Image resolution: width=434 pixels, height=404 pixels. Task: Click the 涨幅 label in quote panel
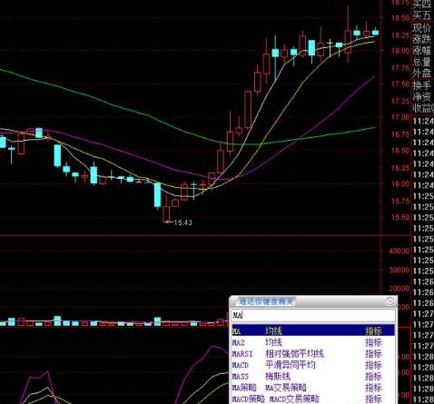point(421,50)
